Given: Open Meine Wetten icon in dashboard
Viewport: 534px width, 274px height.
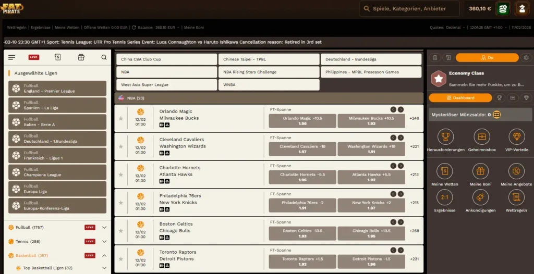Looking at the screenshot, I should 445,171.
